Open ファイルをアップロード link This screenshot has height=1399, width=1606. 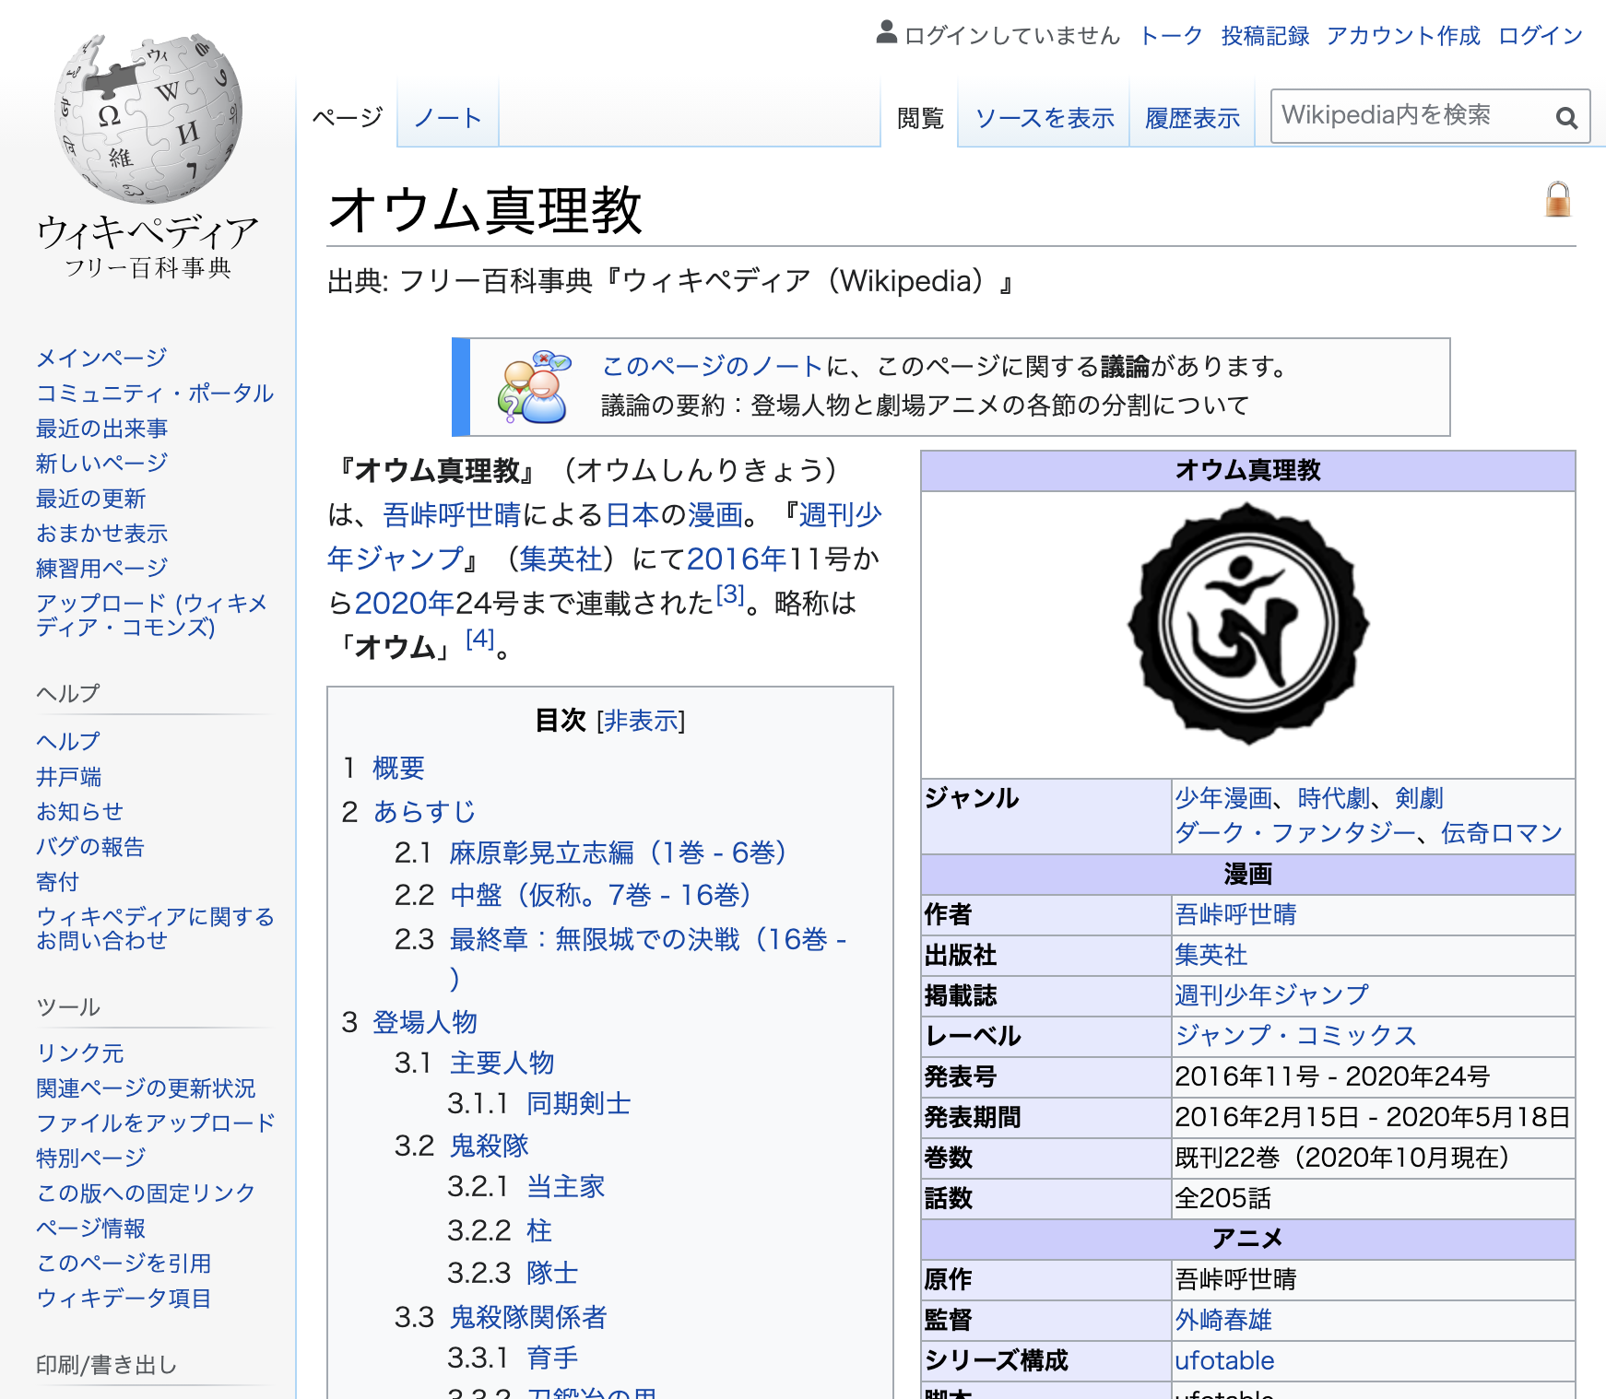(156, 1123)
